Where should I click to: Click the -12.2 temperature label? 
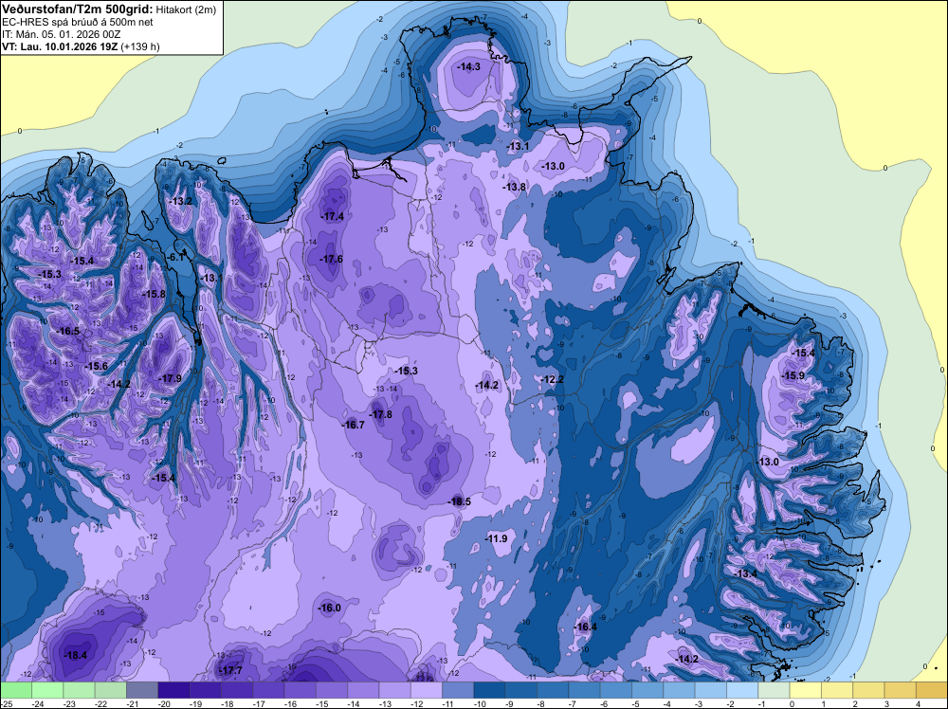552,379
